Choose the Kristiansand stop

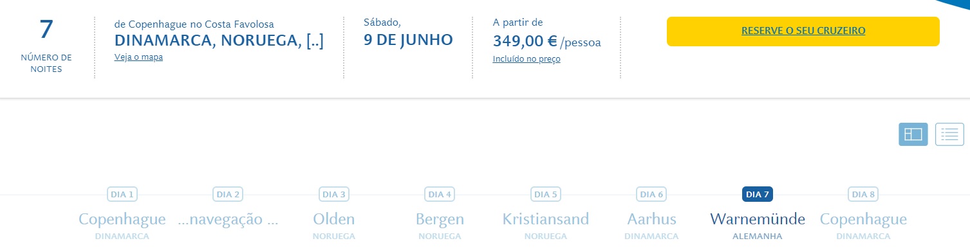tap(546, 225)
